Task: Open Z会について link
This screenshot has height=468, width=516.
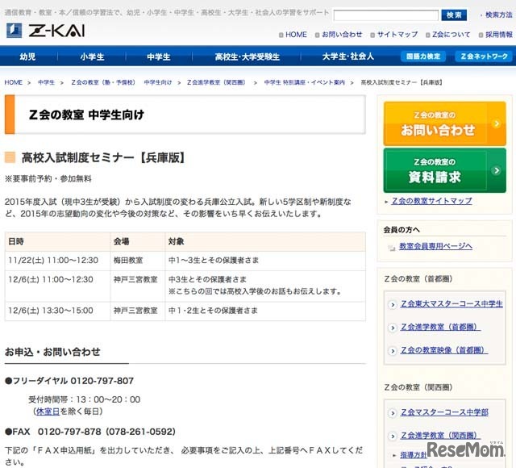Action: coord(451,35)
